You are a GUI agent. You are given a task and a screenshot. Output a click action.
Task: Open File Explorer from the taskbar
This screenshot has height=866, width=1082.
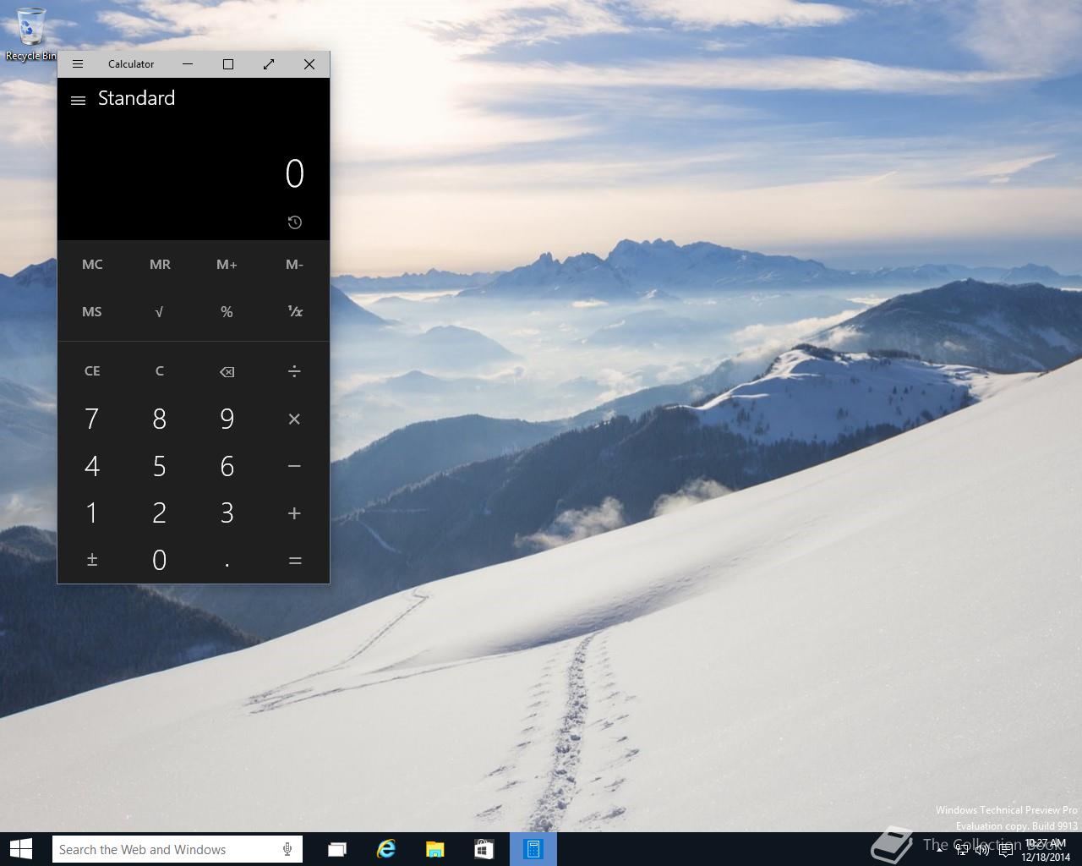pyautogui.click(x=435, y=849)
